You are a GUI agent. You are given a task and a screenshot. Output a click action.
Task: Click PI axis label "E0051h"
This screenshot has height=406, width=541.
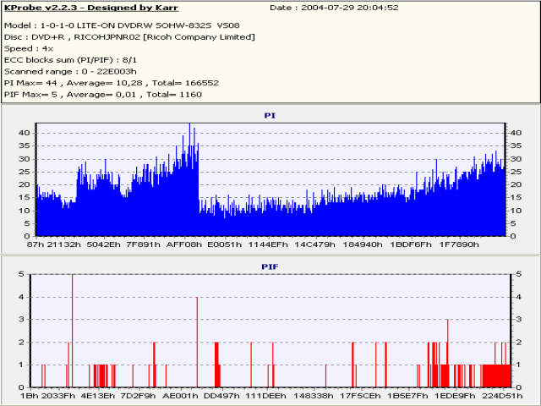pos(225,244)
